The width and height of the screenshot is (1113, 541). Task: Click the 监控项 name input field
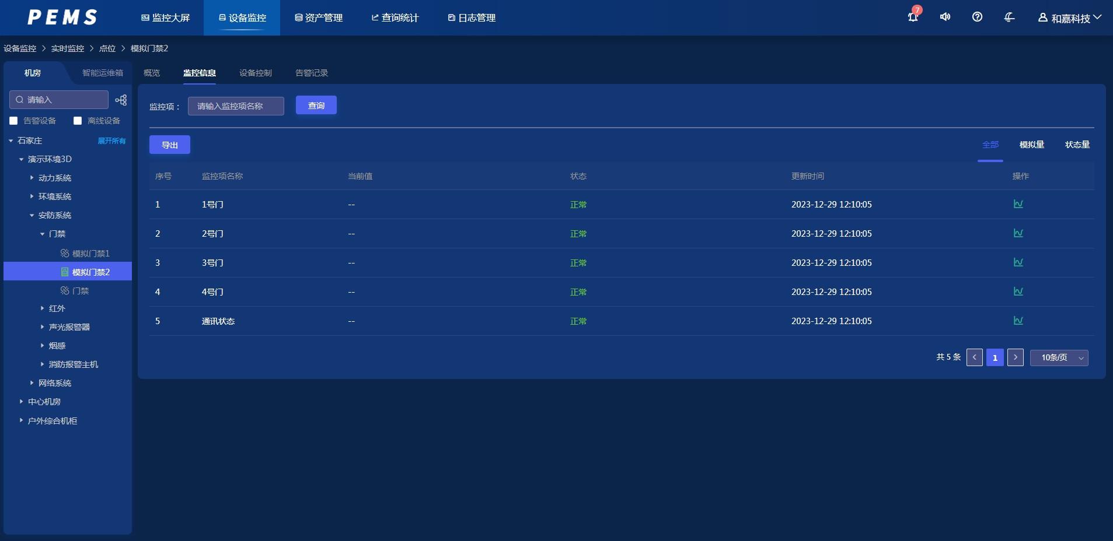click(236, 106)
